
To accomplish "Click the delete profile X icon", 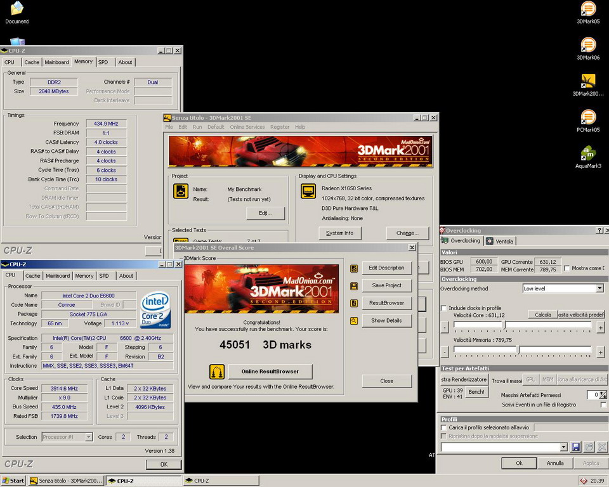I will coord(602,447).
